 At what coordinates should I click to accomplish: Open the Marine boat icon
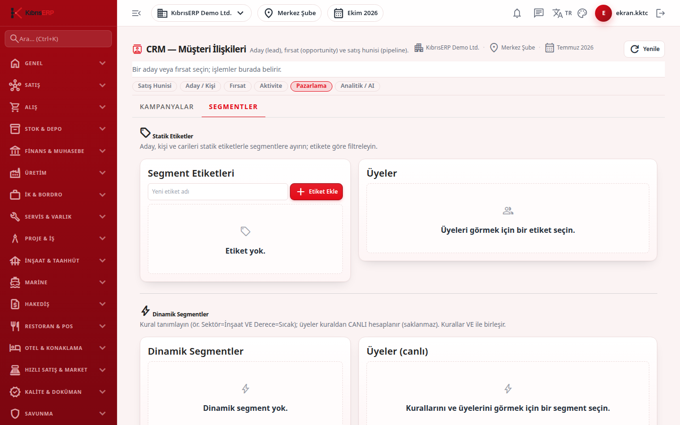coord(15,282)
